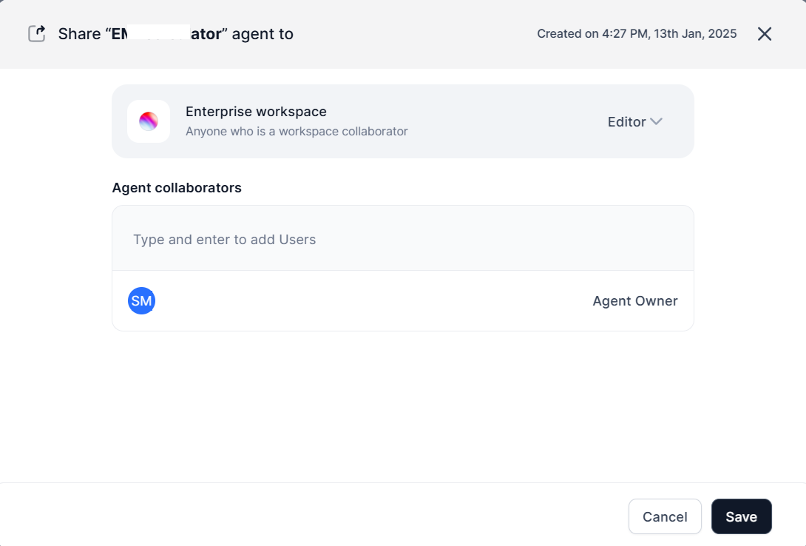Viewport: 806px width, 546px height.
Task: Click the share icon beside the dialog title
Action: pos(36,33)
